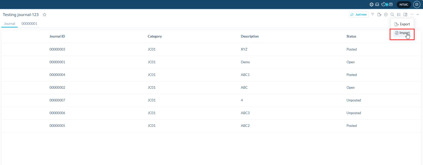The width and height of the screenshot is (423, 165).
Task: Star the Testing journal-123 page as favorite
Action: (x=44, y=15)
